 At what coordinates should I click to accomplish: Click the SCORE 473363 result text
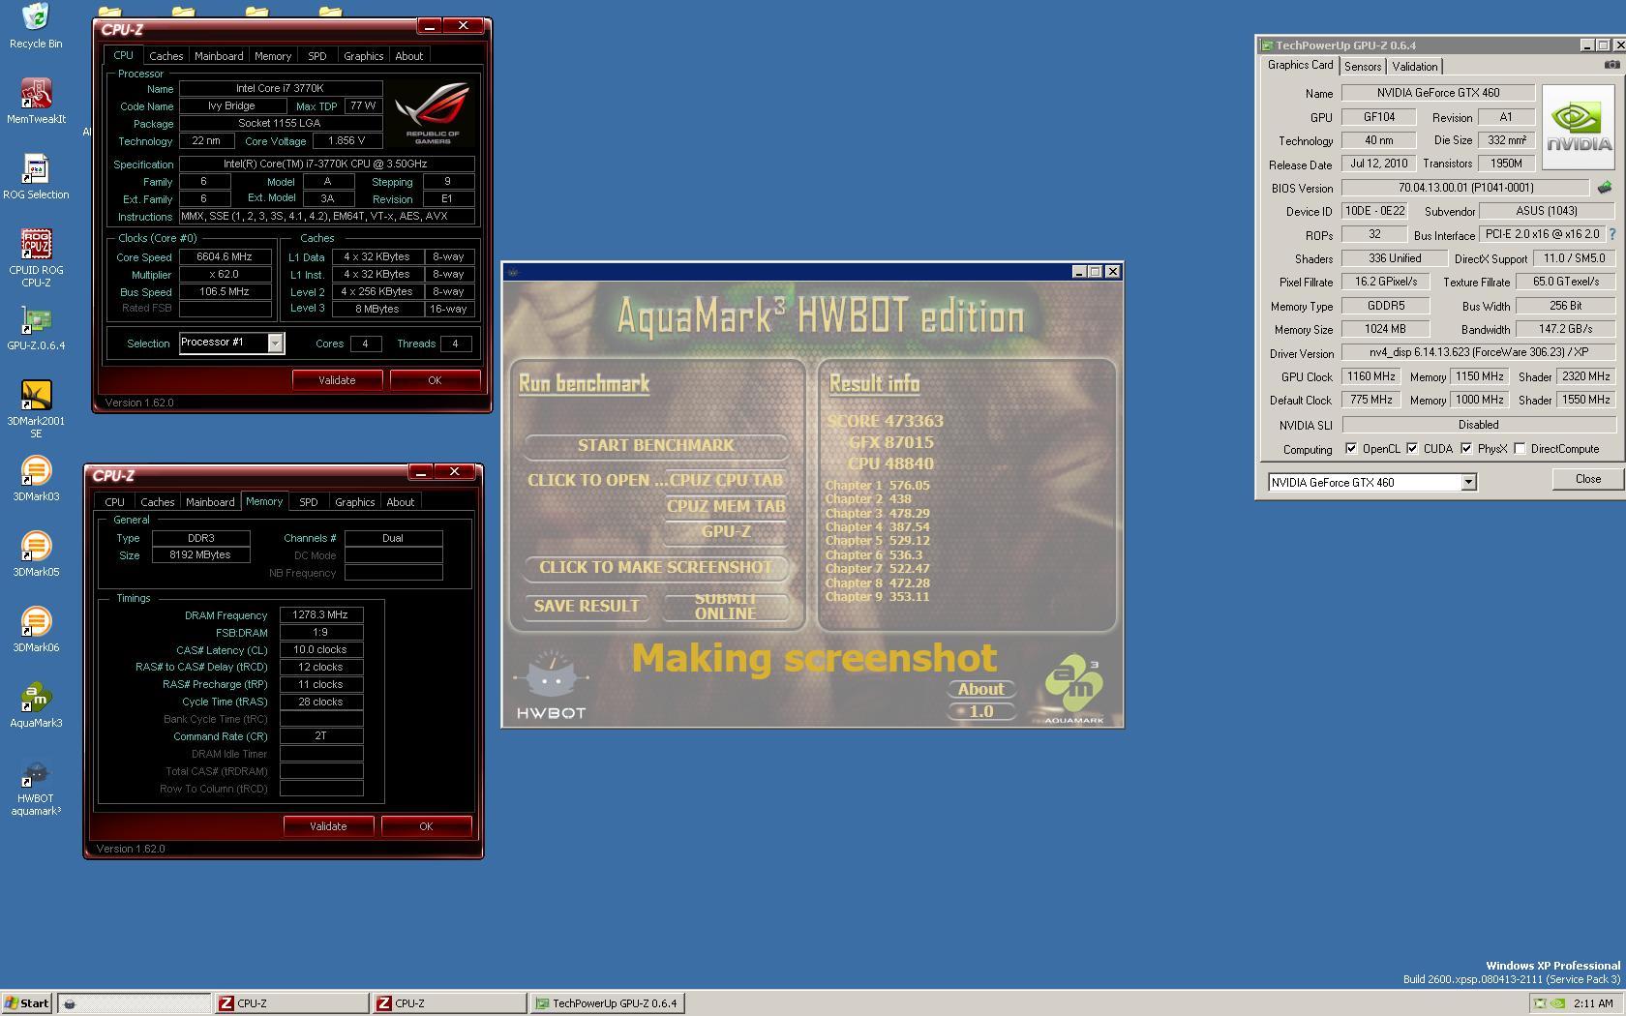click(x=885, y=421)
